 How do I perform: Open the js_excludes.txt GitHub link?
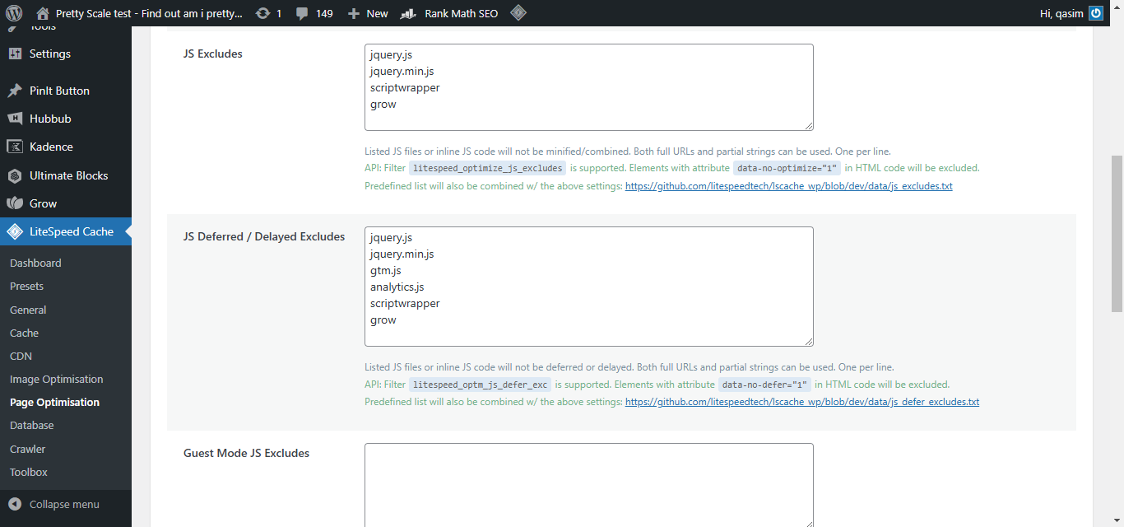tap(788, 186)
